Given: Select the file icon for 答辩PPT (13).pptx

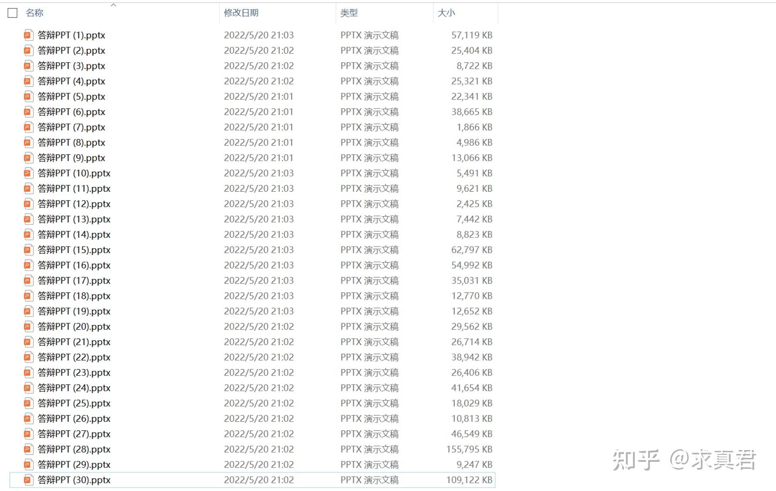Looking at the screenshot, I should click(28, 219).
